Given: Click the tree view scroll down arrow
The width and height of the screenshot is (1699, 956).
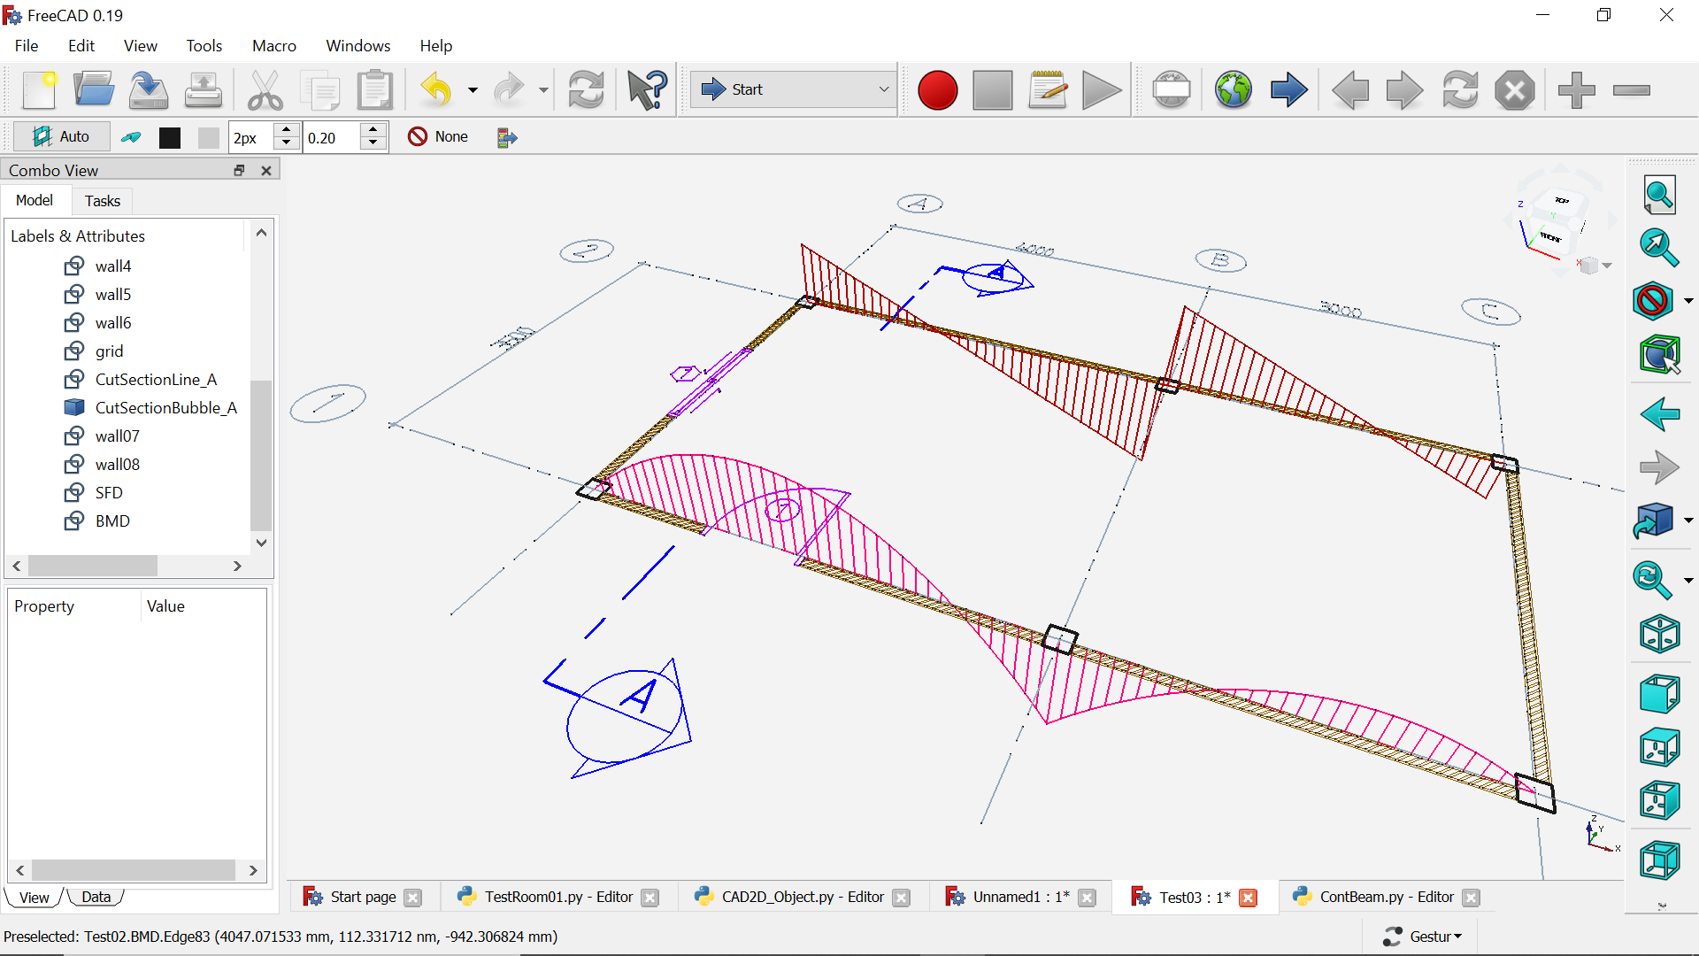Looking at the screenshot, I should click(x=261, y=543).
